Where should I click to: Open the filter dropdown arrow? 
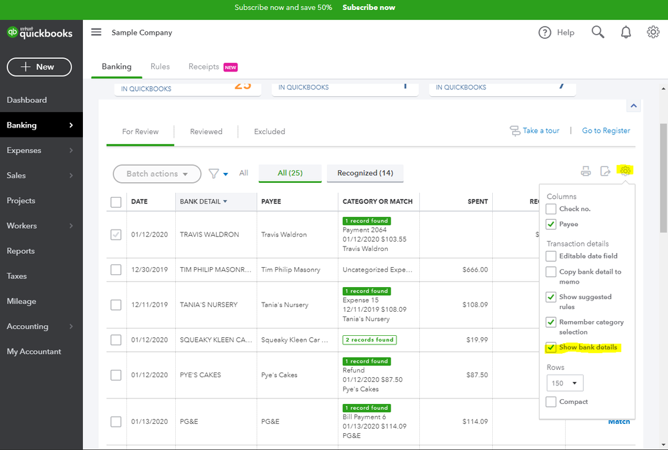(225, 174)
